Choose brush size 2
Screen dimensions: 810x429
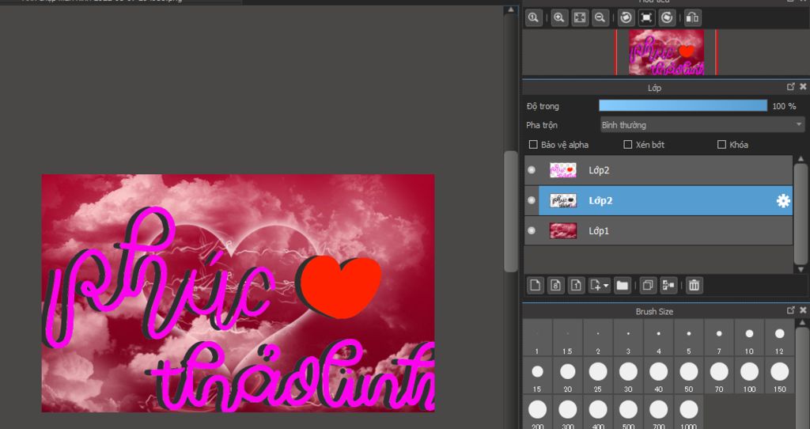[598, 337]
